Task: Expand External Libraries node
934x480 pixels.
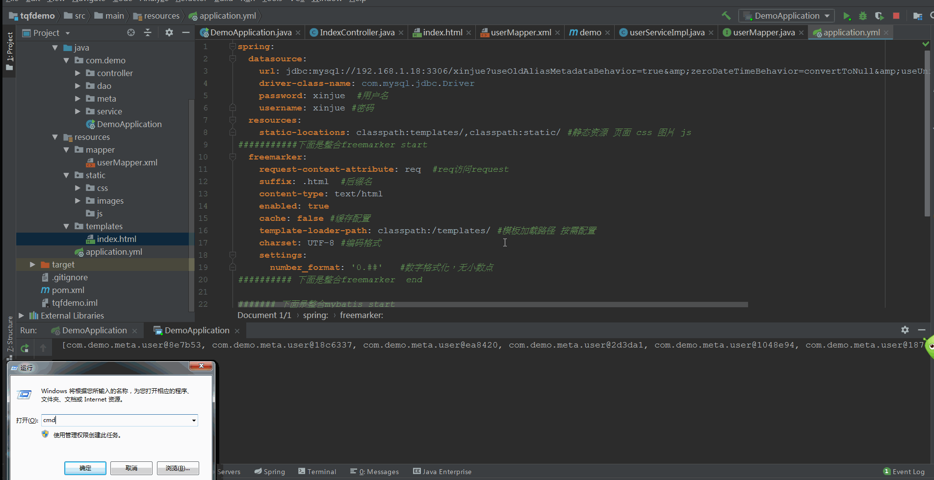Action: 21,316
